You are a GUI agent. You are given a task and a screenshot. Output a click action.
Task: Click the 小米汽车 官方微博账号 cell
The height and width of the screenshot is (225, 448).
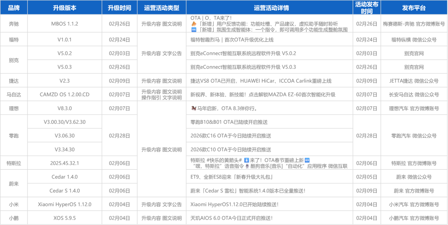click(x=414, y=204)
